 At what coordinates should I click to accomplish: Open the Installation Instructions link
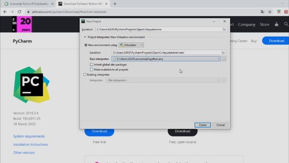(x=30, y=144)
